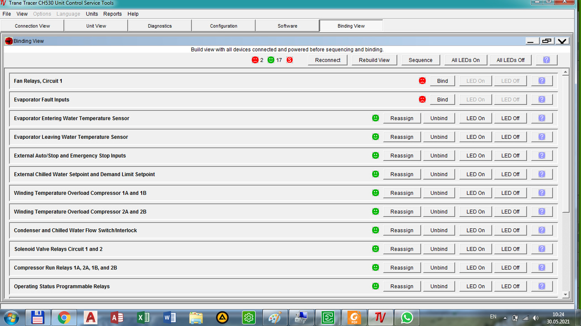The image size is (581, 326).
Task: Click the vertical scrollbar down arrow
Action: [566, 294]
